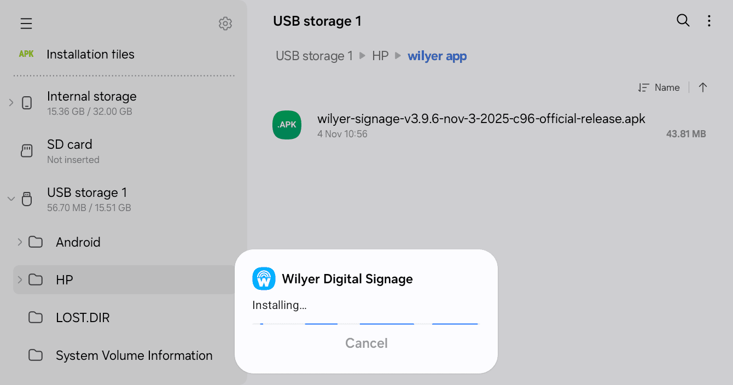Collapse the USB storage 1 chevron
The image size is (733, 385).
pos(11,199)
